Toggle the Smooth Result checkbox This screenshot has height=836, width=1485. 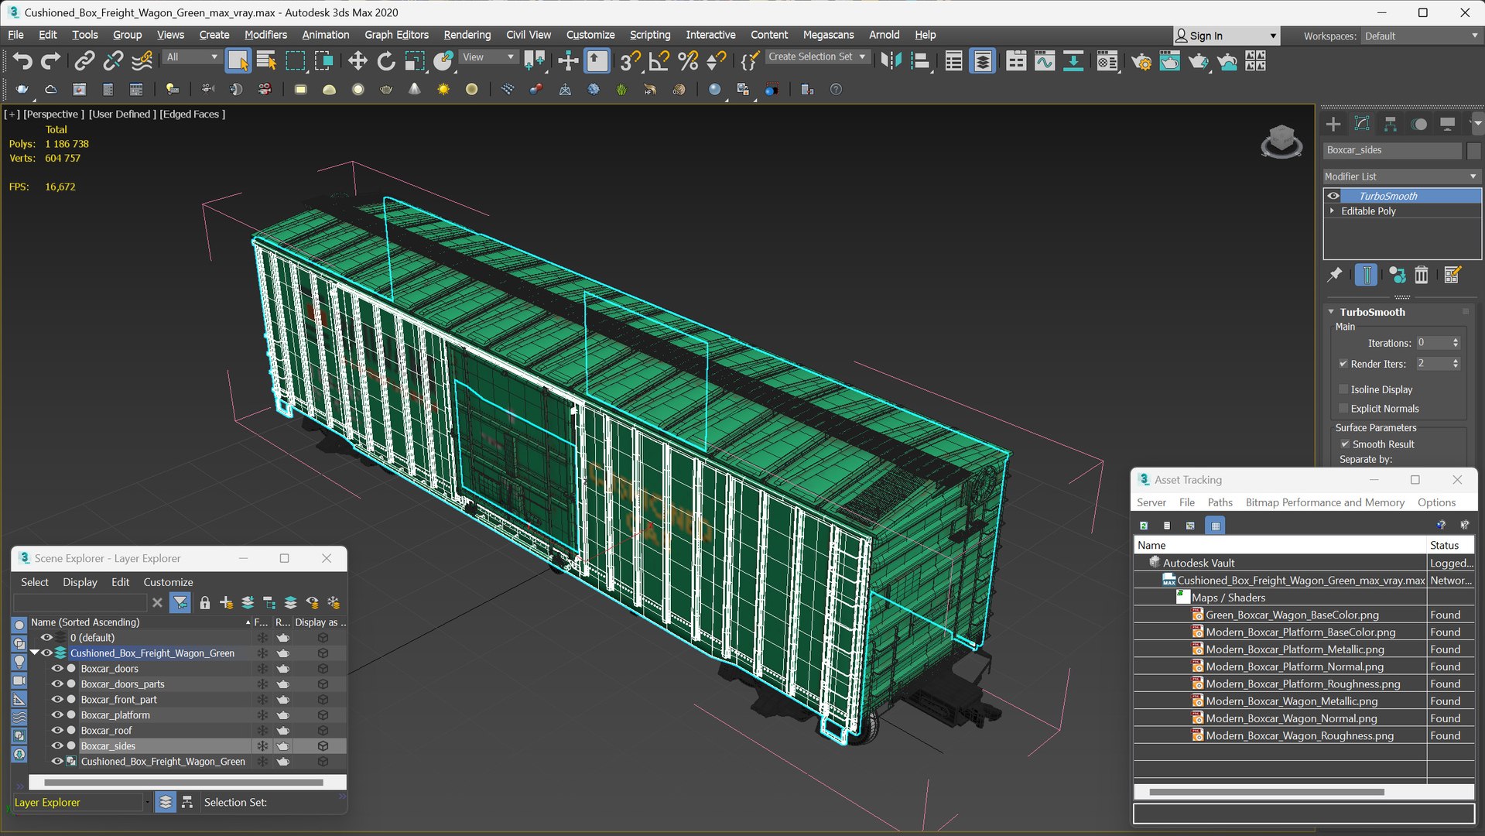point(1345,444)
